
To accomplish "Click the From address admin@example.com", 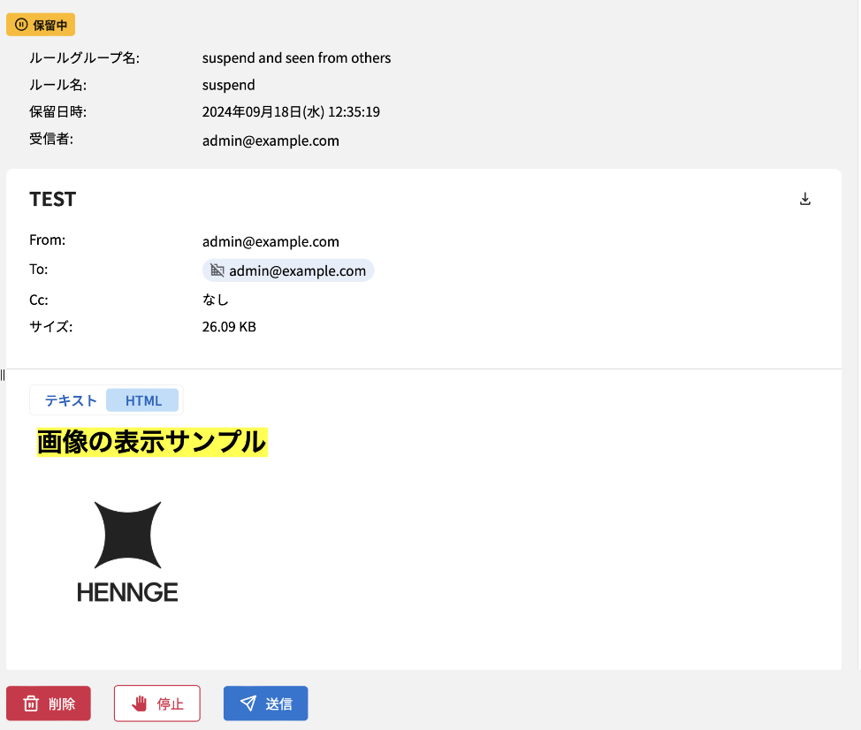I will (270, 241).
